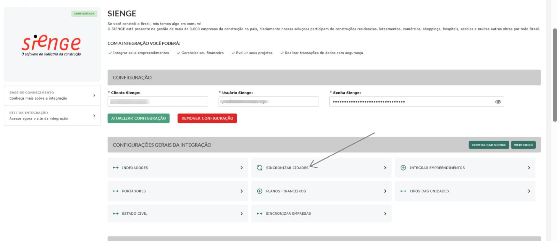The width and height of the screenshot is (557, 241).
Task: Open the Webhooks button
Action: click(x=523, y=145)
